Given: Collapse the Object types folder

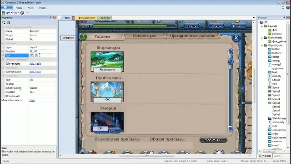Looking at the screenshot, I should 262,46.
